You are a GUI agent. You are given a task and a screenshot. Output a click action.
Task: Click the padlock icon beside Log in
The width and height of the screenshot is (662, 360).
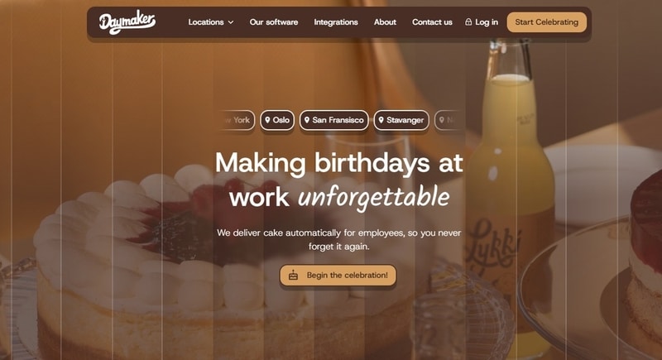coord(468,22)
